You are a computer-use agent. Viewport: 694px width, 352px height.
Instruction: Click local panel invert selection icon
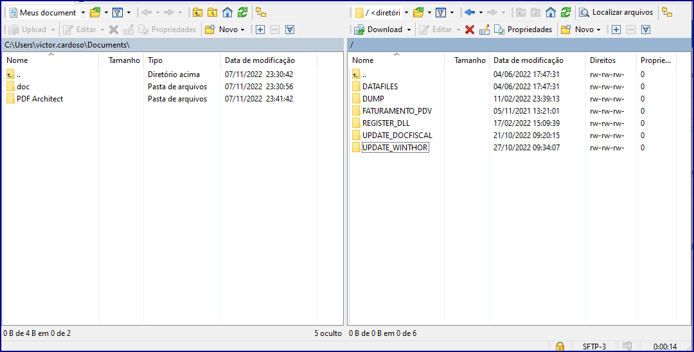[x=290, y=30]
